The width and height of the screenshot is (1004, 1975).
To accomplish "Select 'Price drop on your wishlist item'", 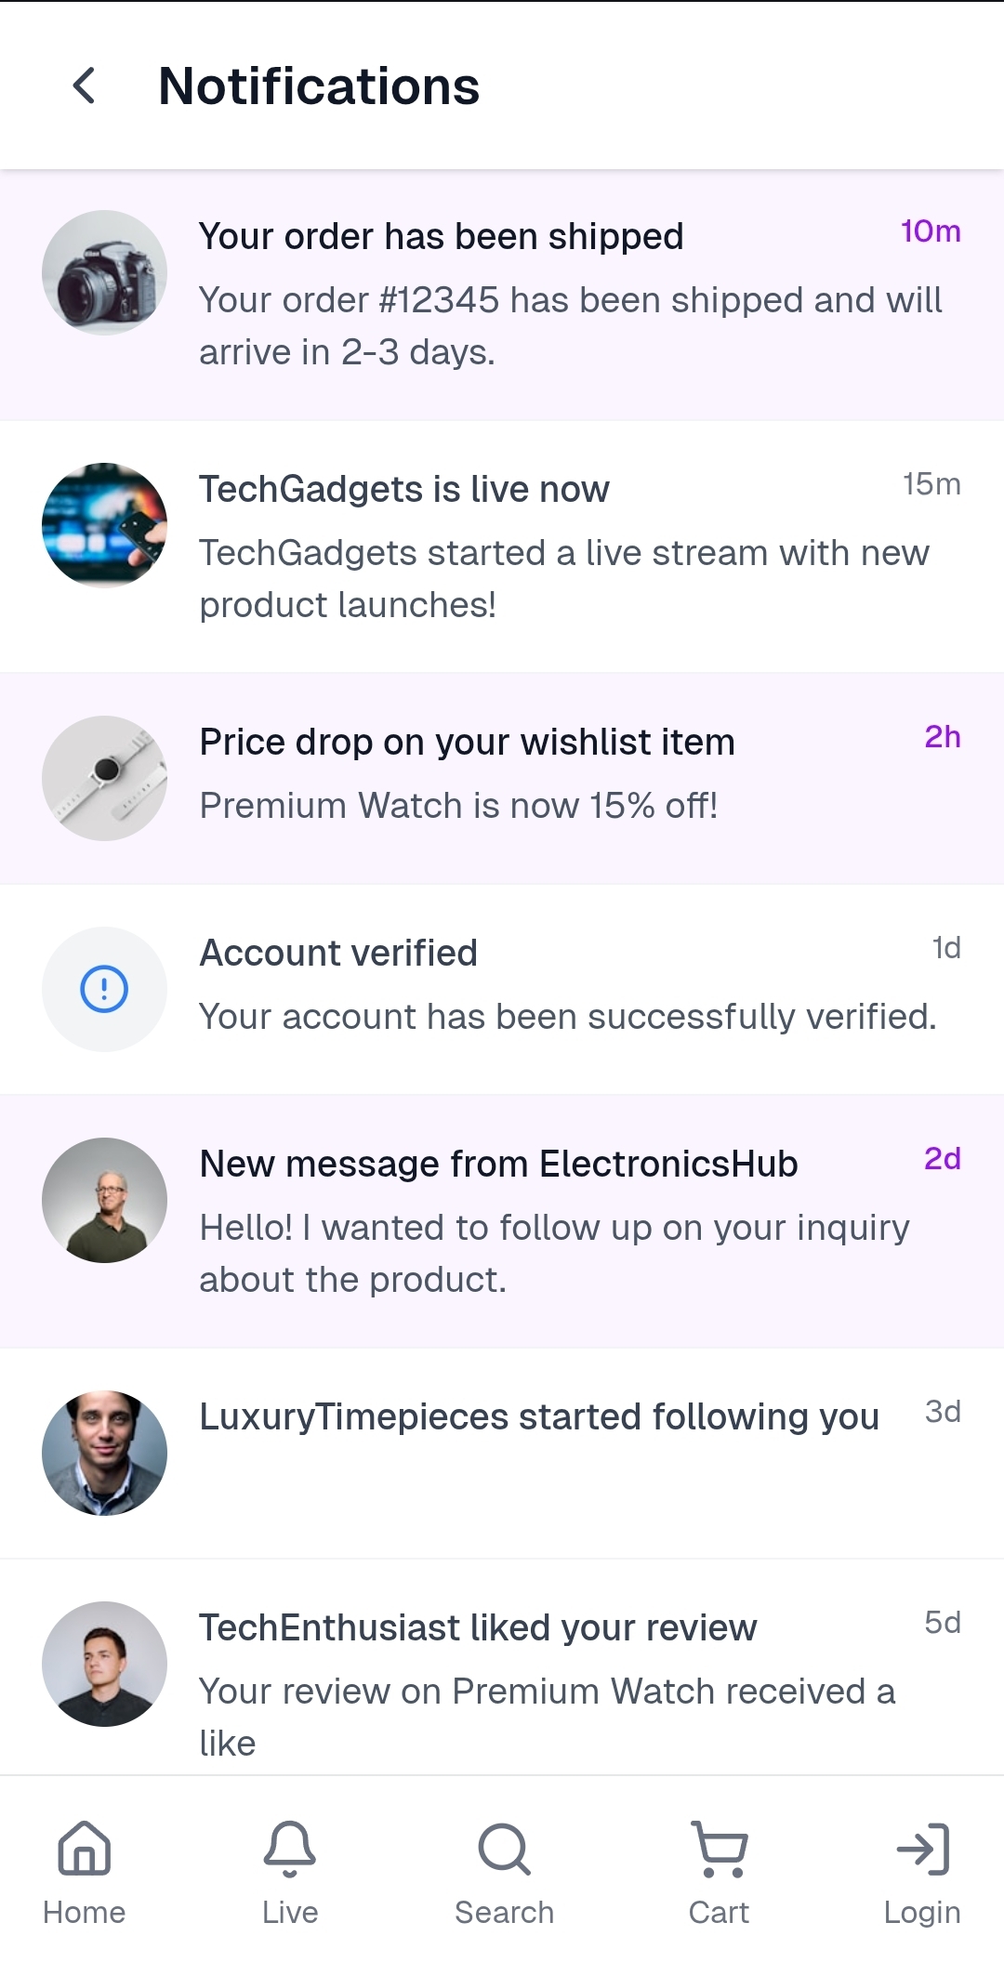I will point(467,743).
